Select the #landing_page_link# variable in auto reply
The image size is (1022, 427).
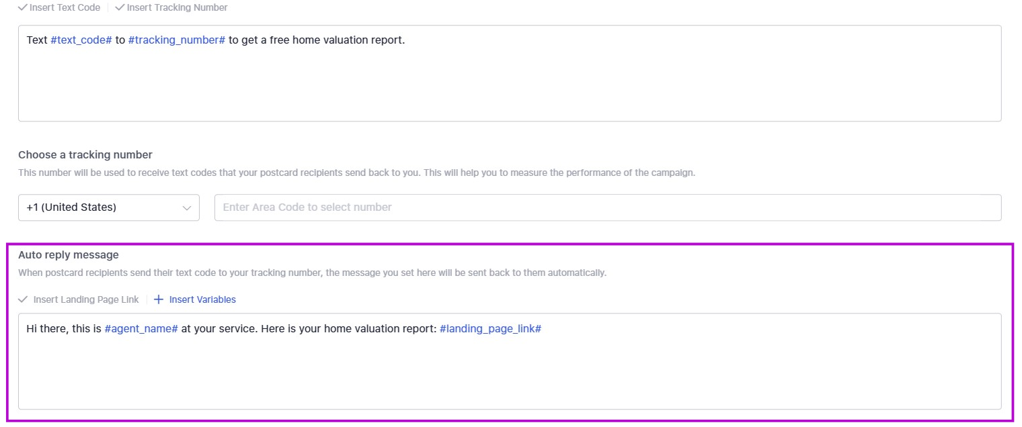pos(490,328)
